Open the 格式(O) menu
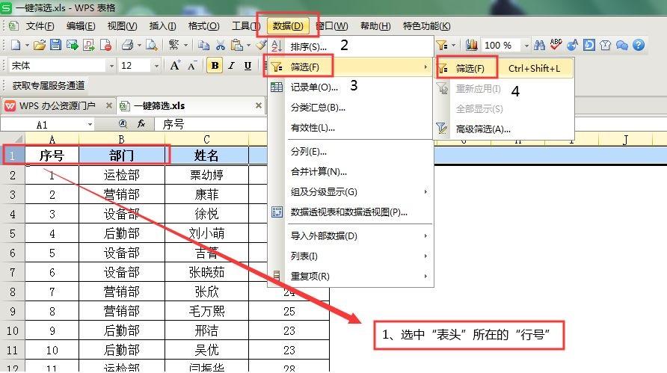This screenshot has width=667, height=373. [203, 26]
